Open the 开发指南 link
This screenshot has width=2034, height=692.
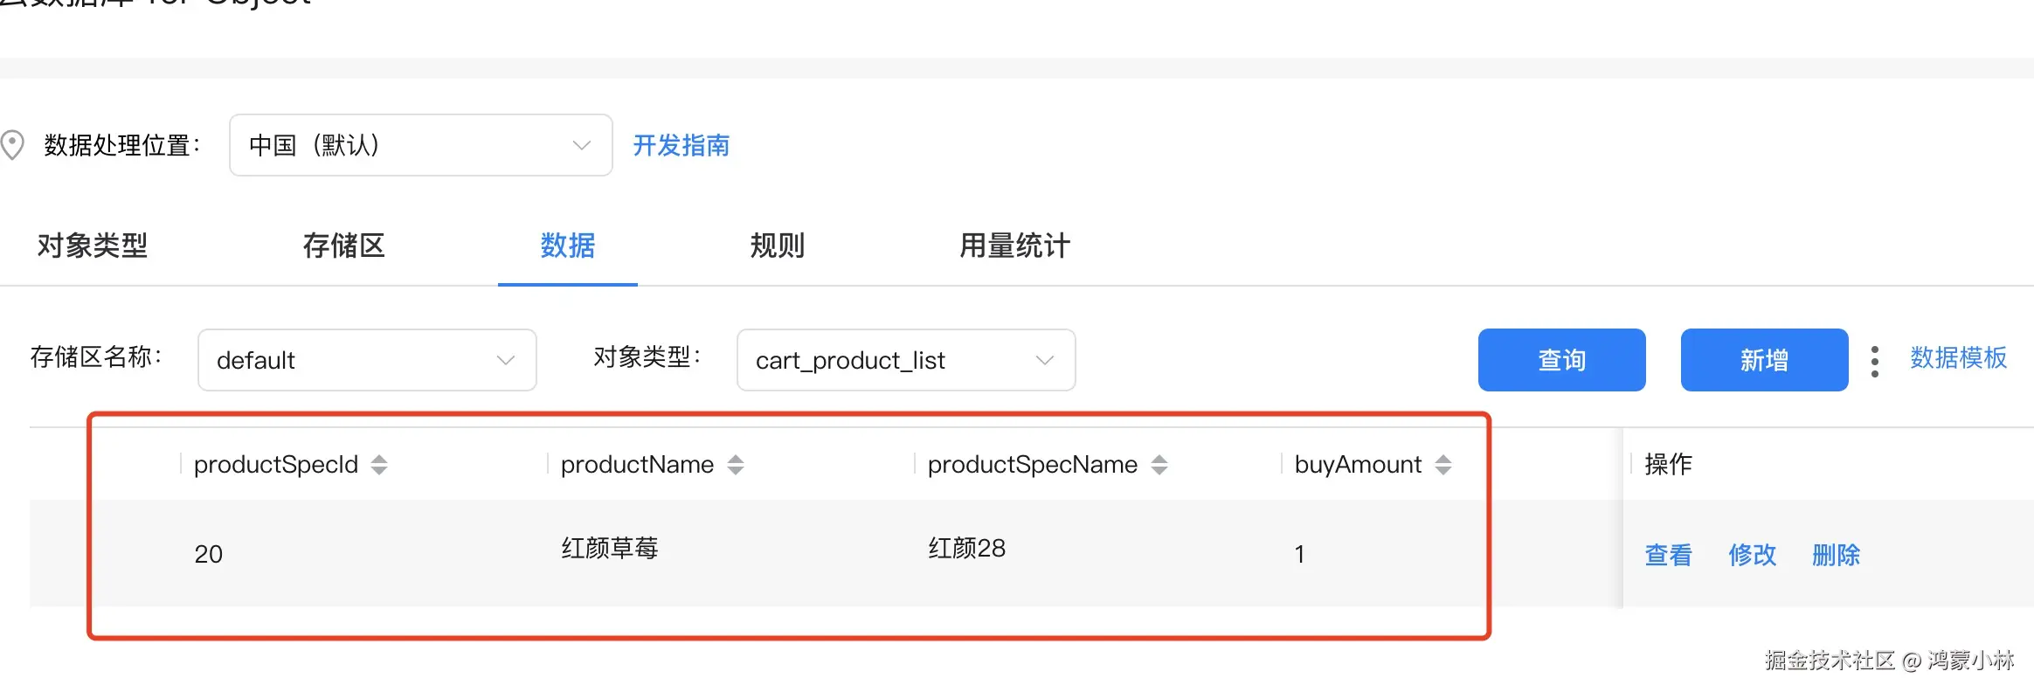pos(681,145)
